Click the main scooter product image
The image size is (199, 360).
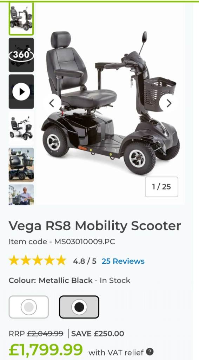tap(110, 103)
